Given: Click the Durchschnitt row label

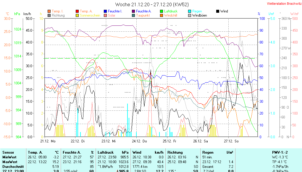Looking at the screenshot, I should coord(12,167).
